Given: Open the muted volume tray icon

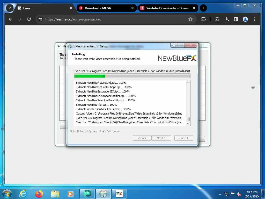Looking at the screenshot, I should pyautogui.click(x=239, y=194).
